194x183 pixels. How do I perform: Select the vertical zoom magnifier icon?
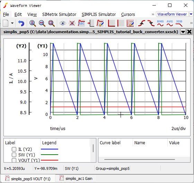(33, 23)
